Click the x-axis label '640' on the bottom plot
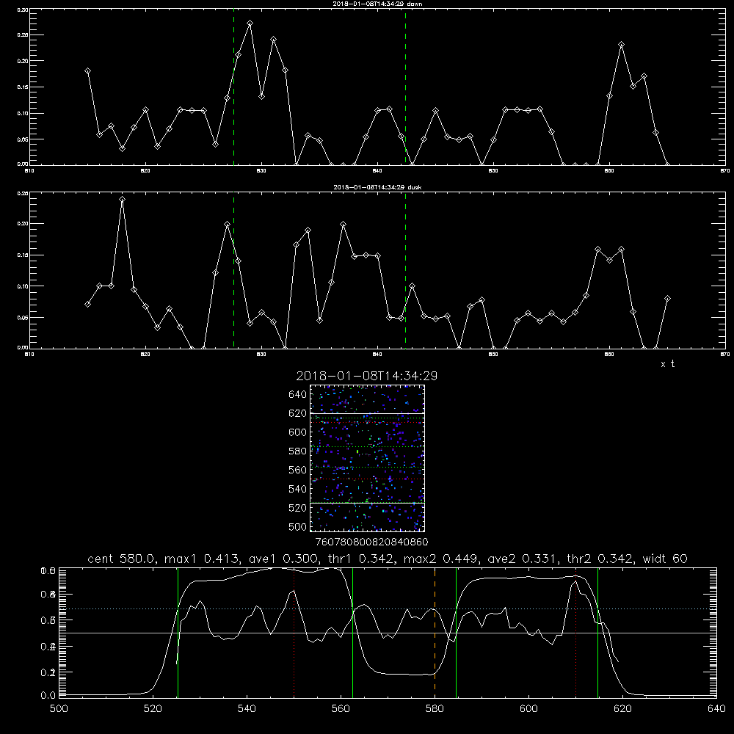 [716, 709]
